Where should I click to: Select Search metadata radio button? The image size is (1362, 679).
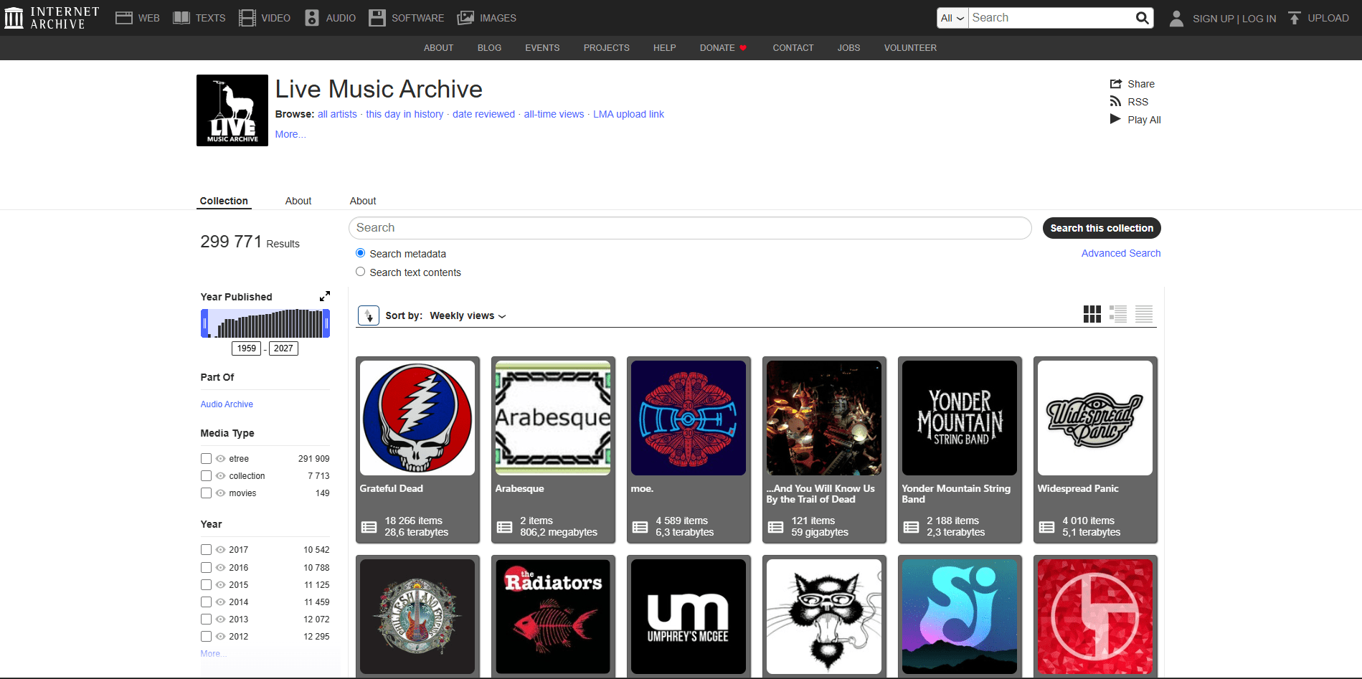361,253
